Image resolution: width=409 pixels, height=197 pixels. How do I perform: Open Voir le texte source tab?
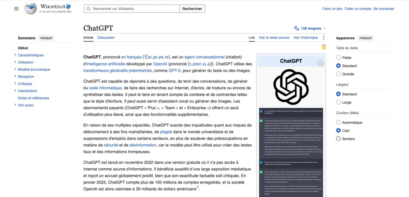[274, 37]
